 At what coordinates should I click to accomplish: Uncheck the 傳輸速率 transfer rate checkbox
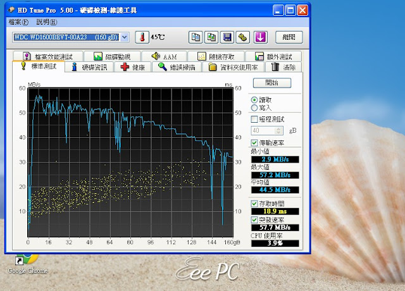pyautogui.click(x=254, y=142)
